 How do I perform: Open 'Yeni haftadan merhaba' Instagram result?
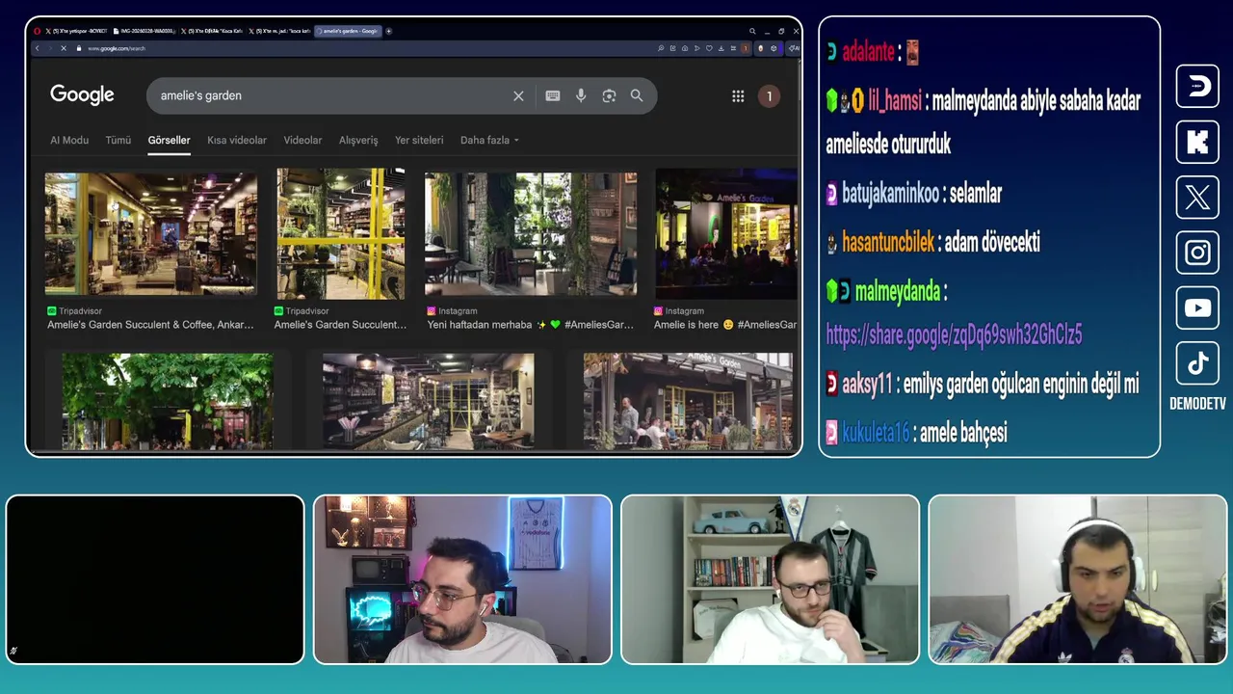(531, 325)
